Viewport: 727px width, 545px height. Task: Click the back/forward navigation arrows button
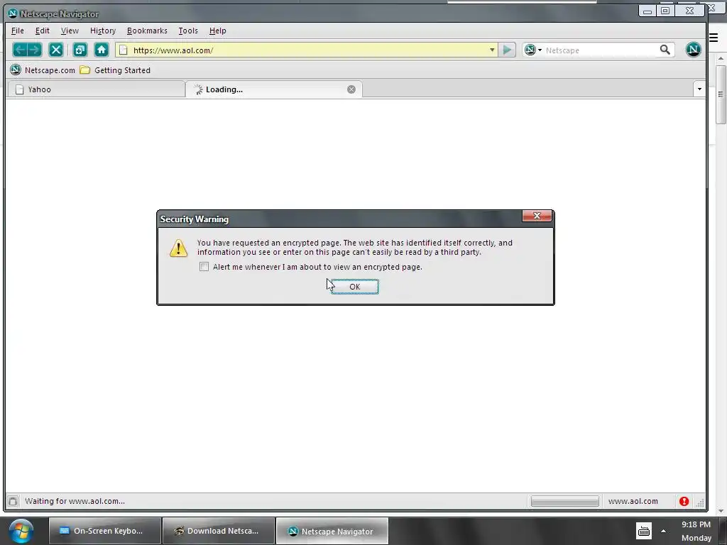click(x=27, y=50)
